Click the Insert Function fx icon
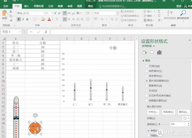 tap(46, 32)
